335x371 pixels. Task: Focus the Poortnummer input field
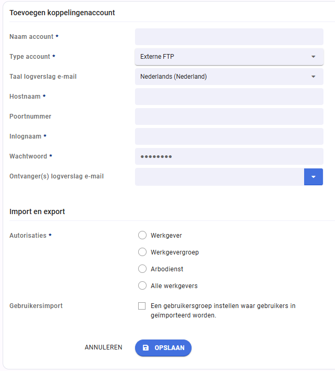229,116
